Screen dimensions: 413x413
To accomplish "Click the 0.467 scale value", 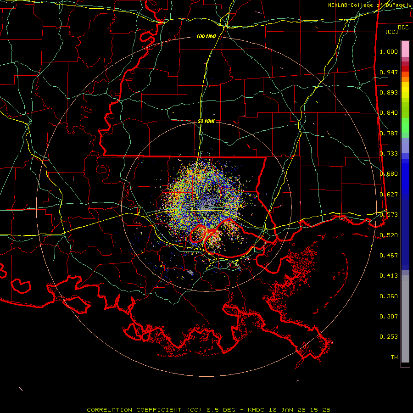I will click(x=389, y=256).
